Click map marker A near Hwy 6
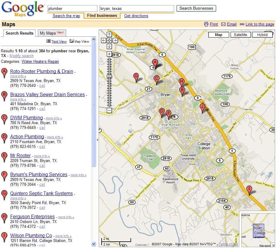 pos(155,64)
